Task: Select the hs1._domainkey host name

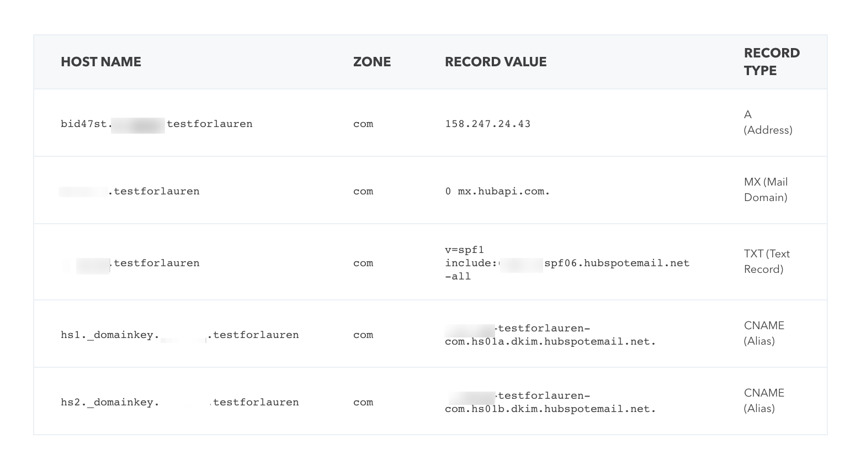Action: pos(179,335)
